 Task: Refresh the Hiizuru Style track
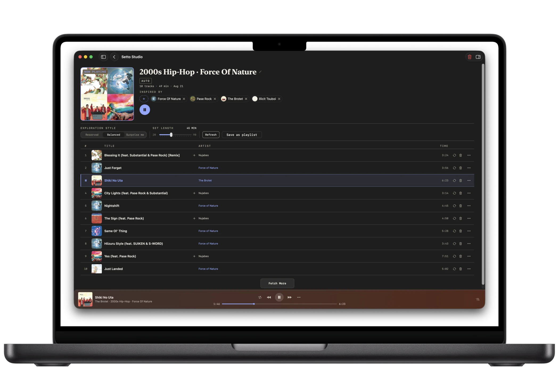[454, 244]
